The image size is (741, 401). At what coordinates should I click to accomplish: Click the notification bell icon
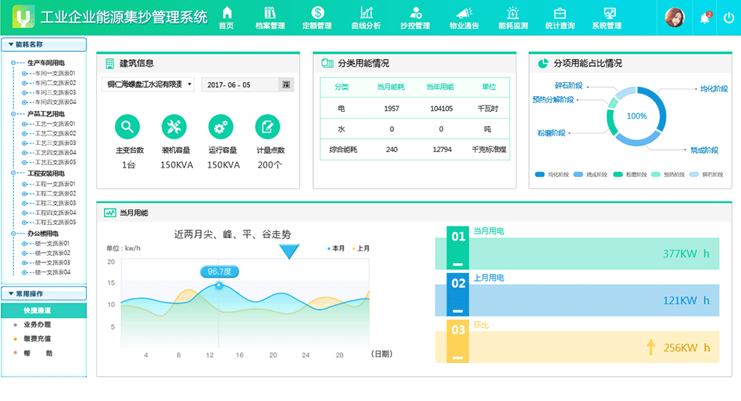point(704,18)
